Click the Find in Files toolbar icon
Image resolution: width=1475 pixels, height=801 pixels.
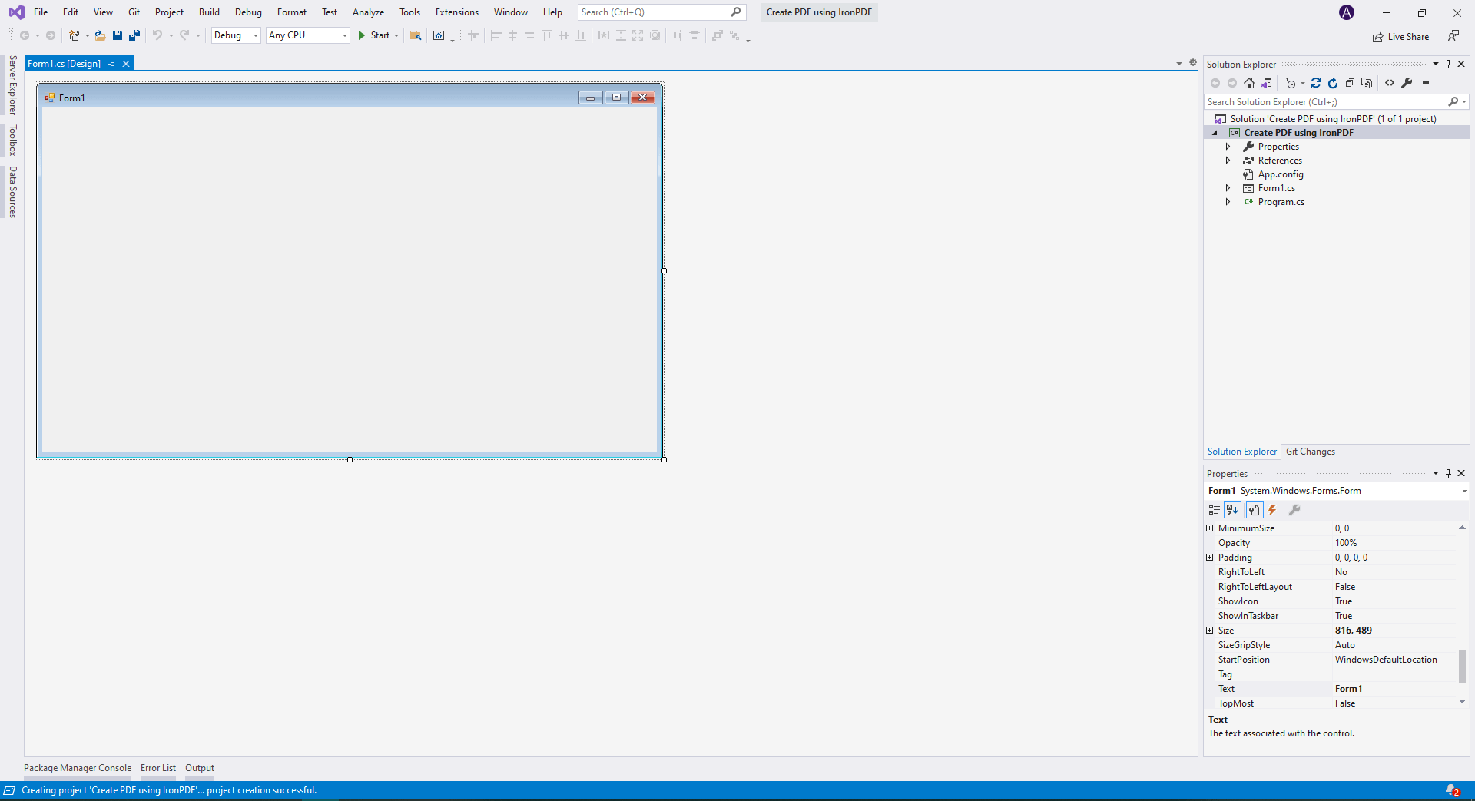[416, 35]
